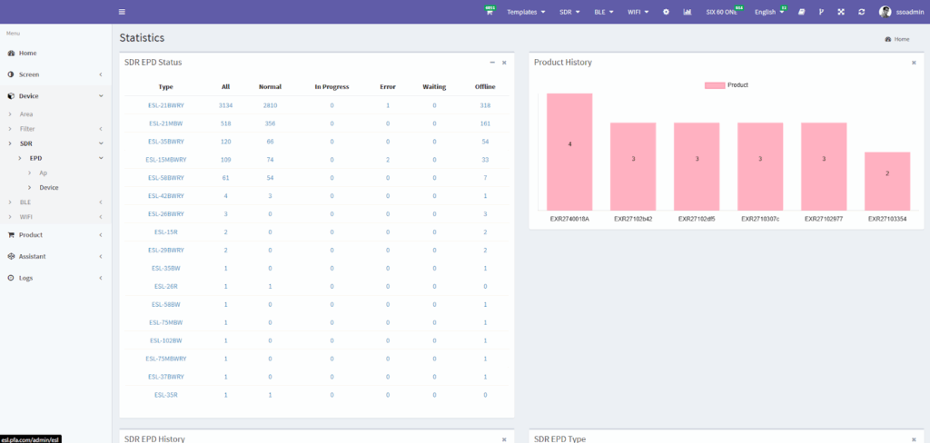930x443 pixels.
Task: Click the hamburger menu toggle icon
Action: point(122,12)
